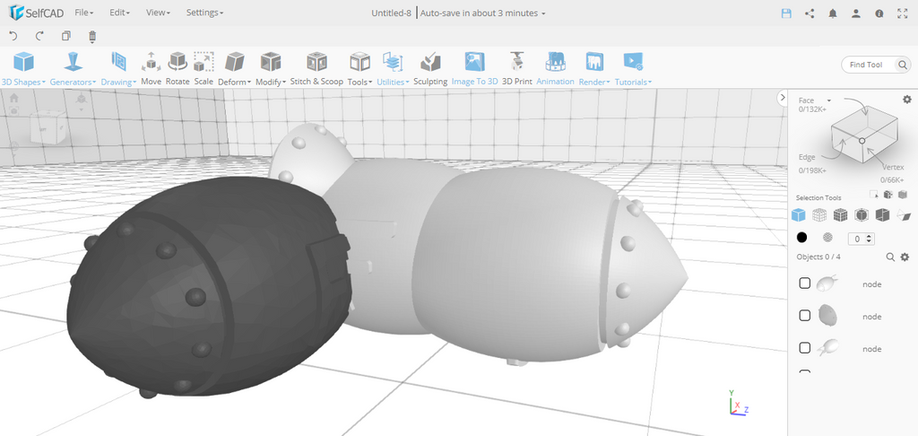The image size is (918, 436).
Task: Check the second node object checkbox
Action: point(805,316)
